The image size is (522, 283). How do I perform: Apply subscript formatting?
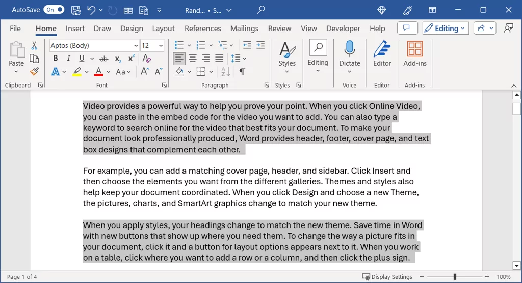[x=118, y=59]
